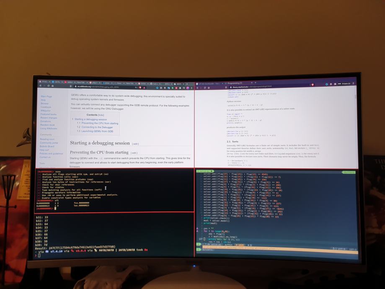Open 'Connecting to the Debugger' contents link
The image size is (385, 289).
[x=97, y=127]
